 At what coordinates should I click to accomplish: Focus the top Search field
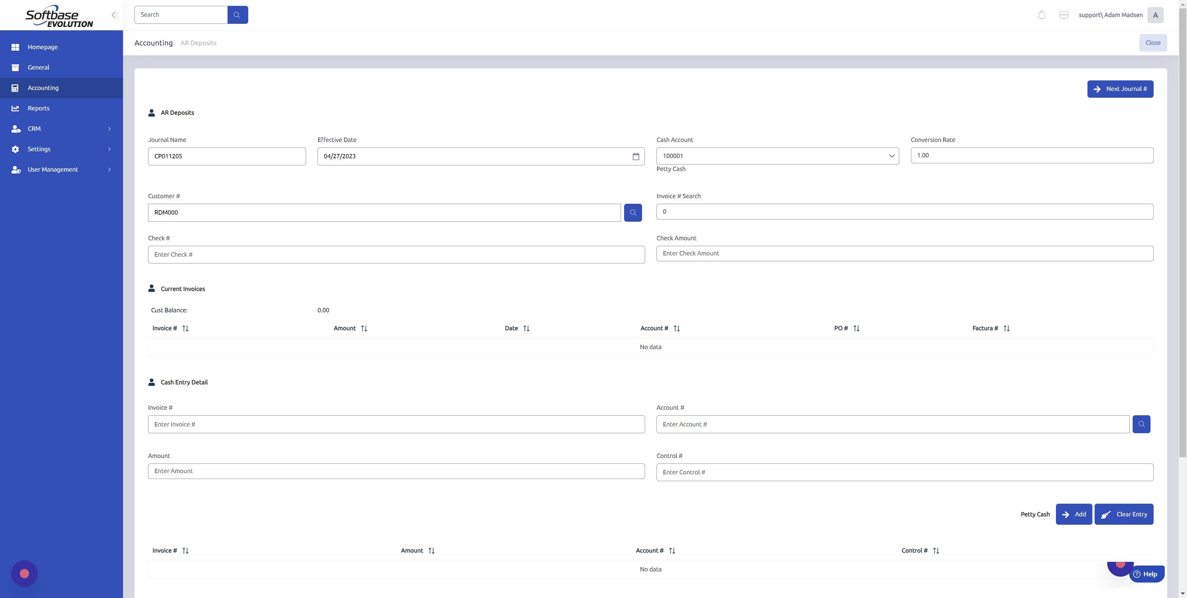coord(181,15)
